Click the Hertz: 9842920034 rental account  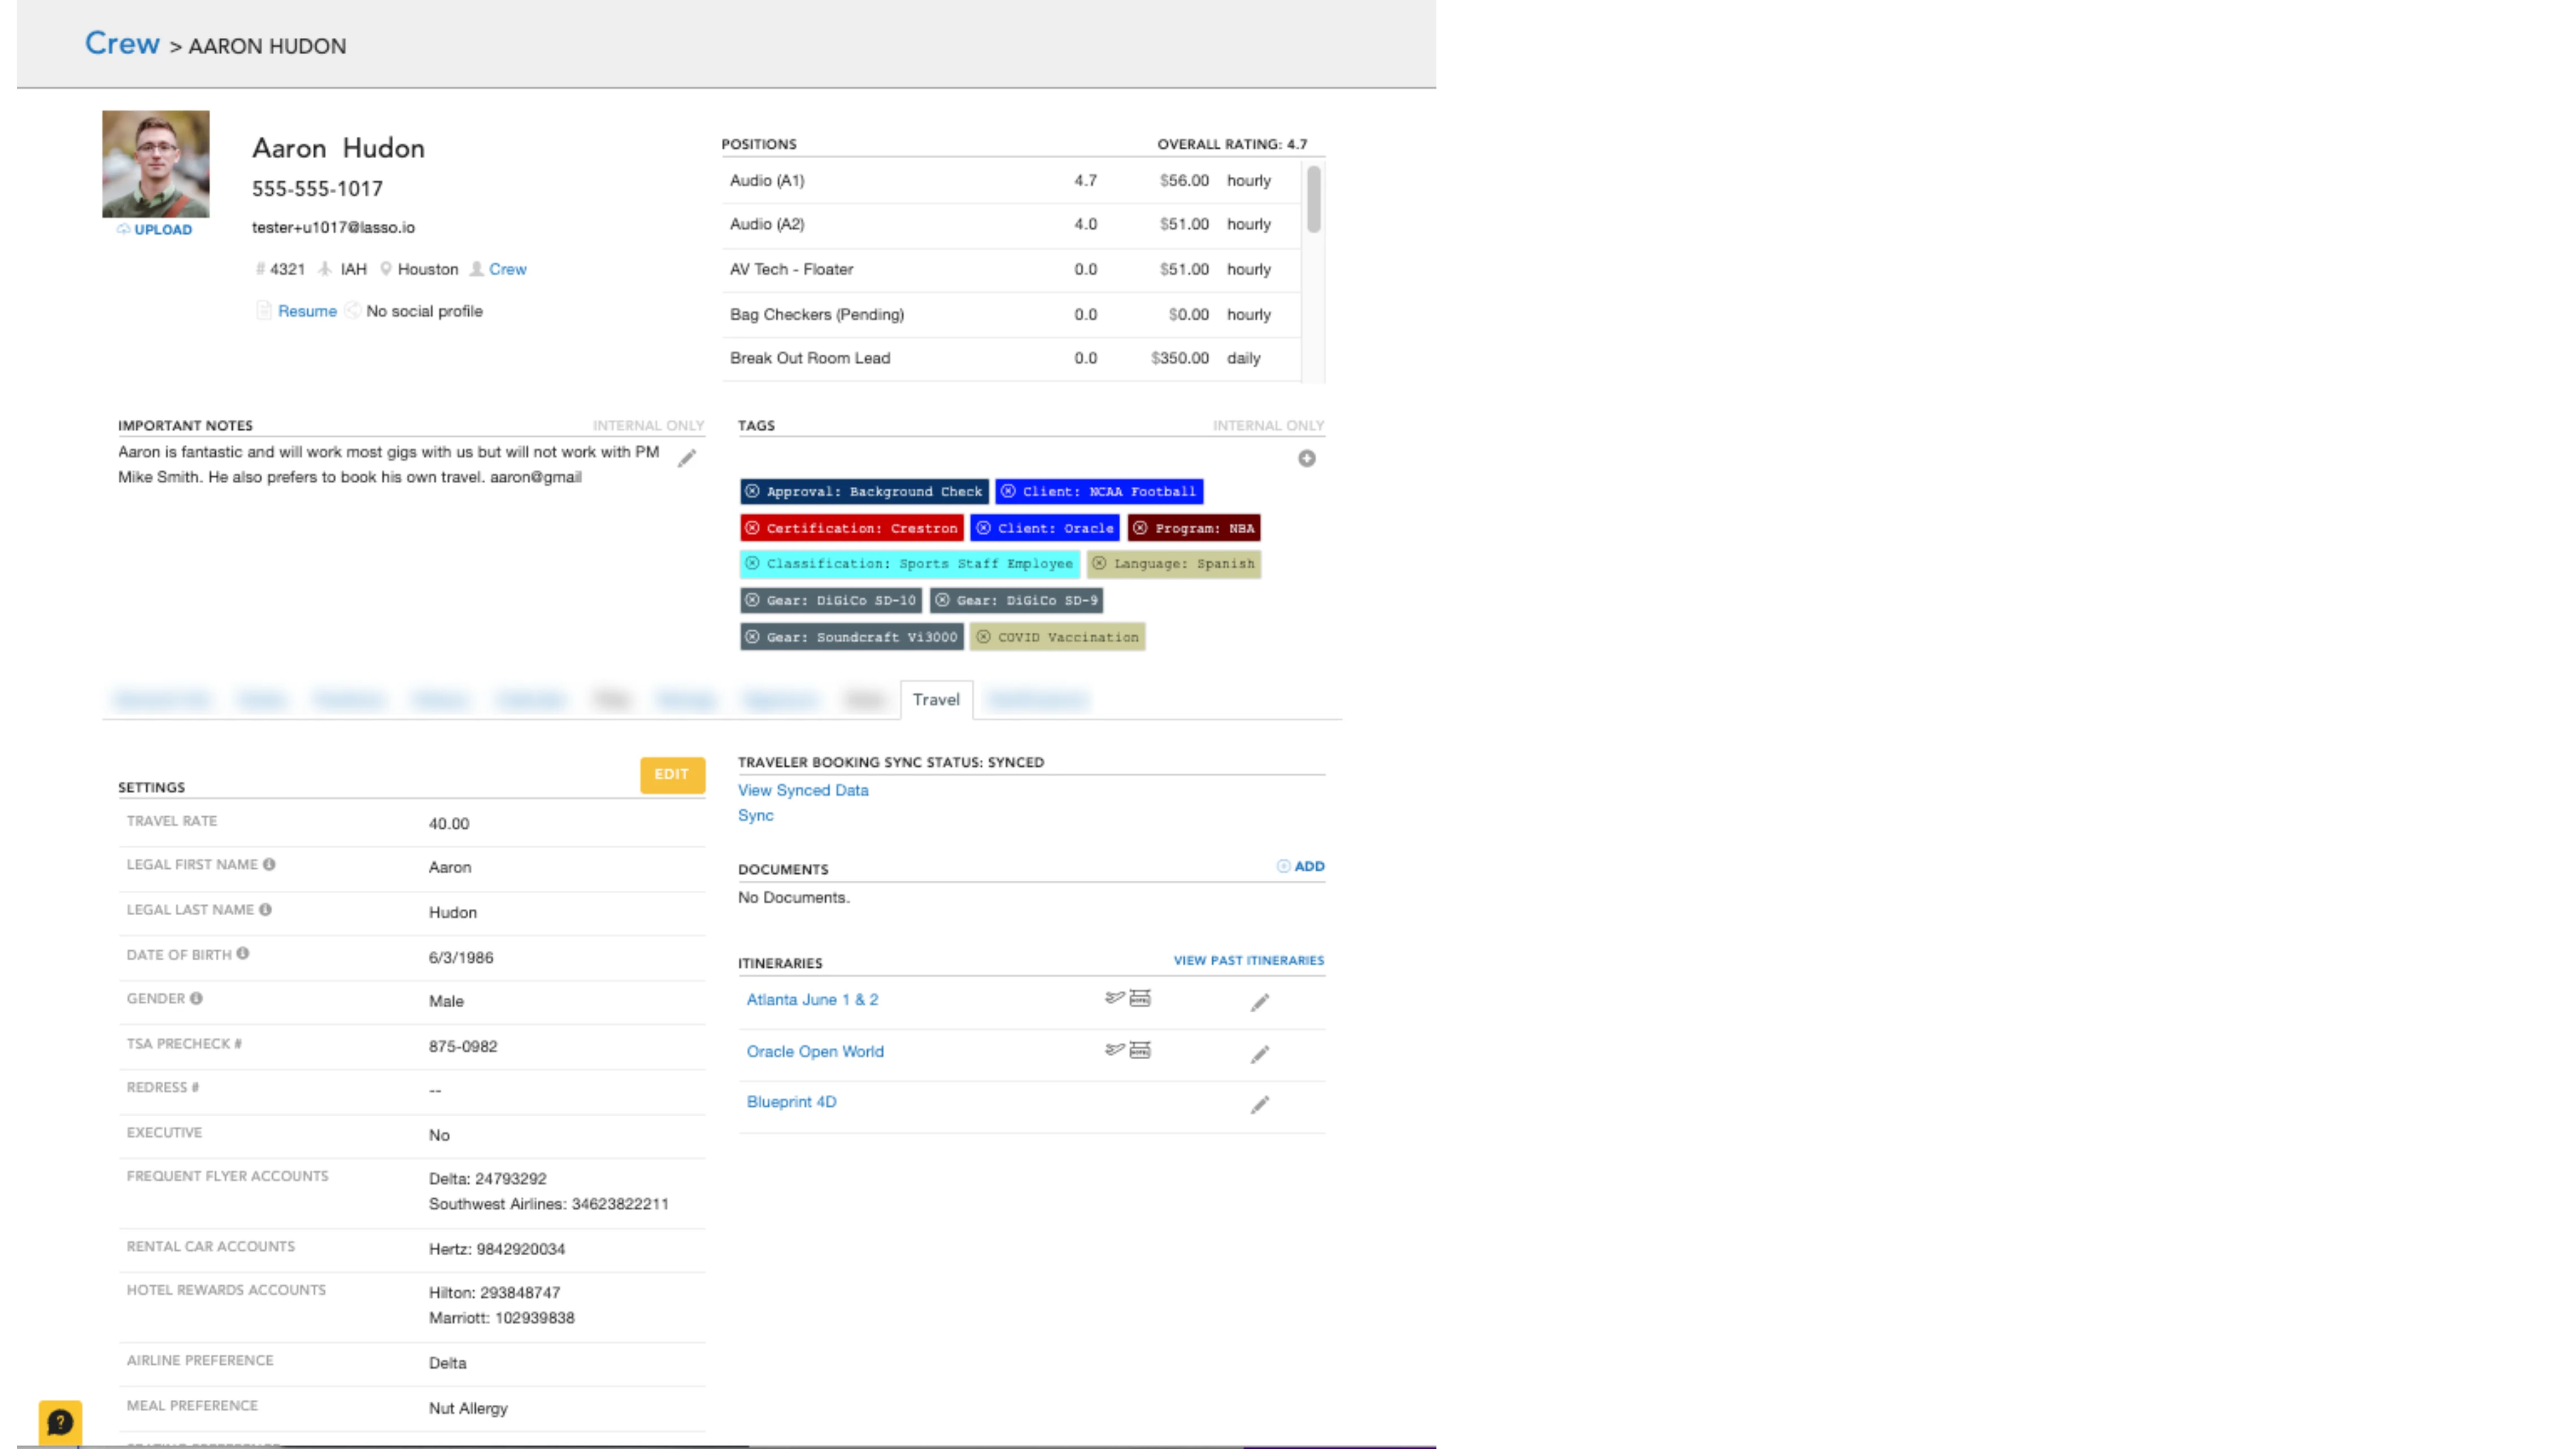pyautogui.click(x=497, y=1249)
